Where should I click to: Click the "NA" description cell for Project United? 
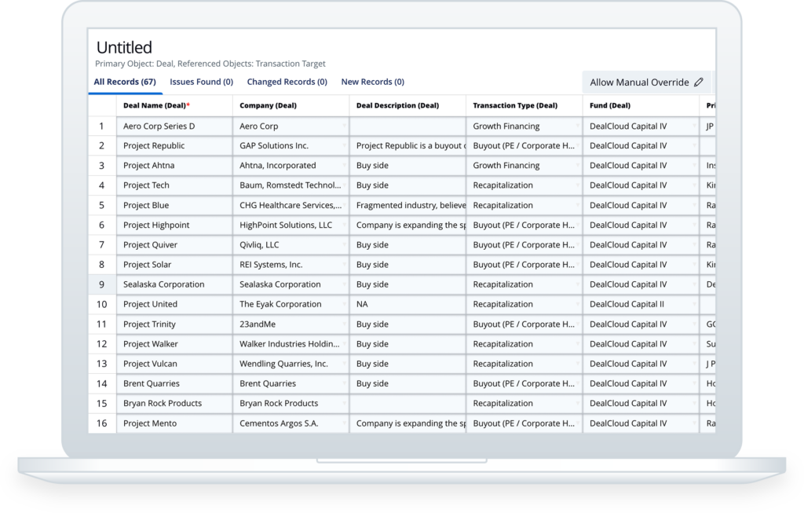[407, 304]
